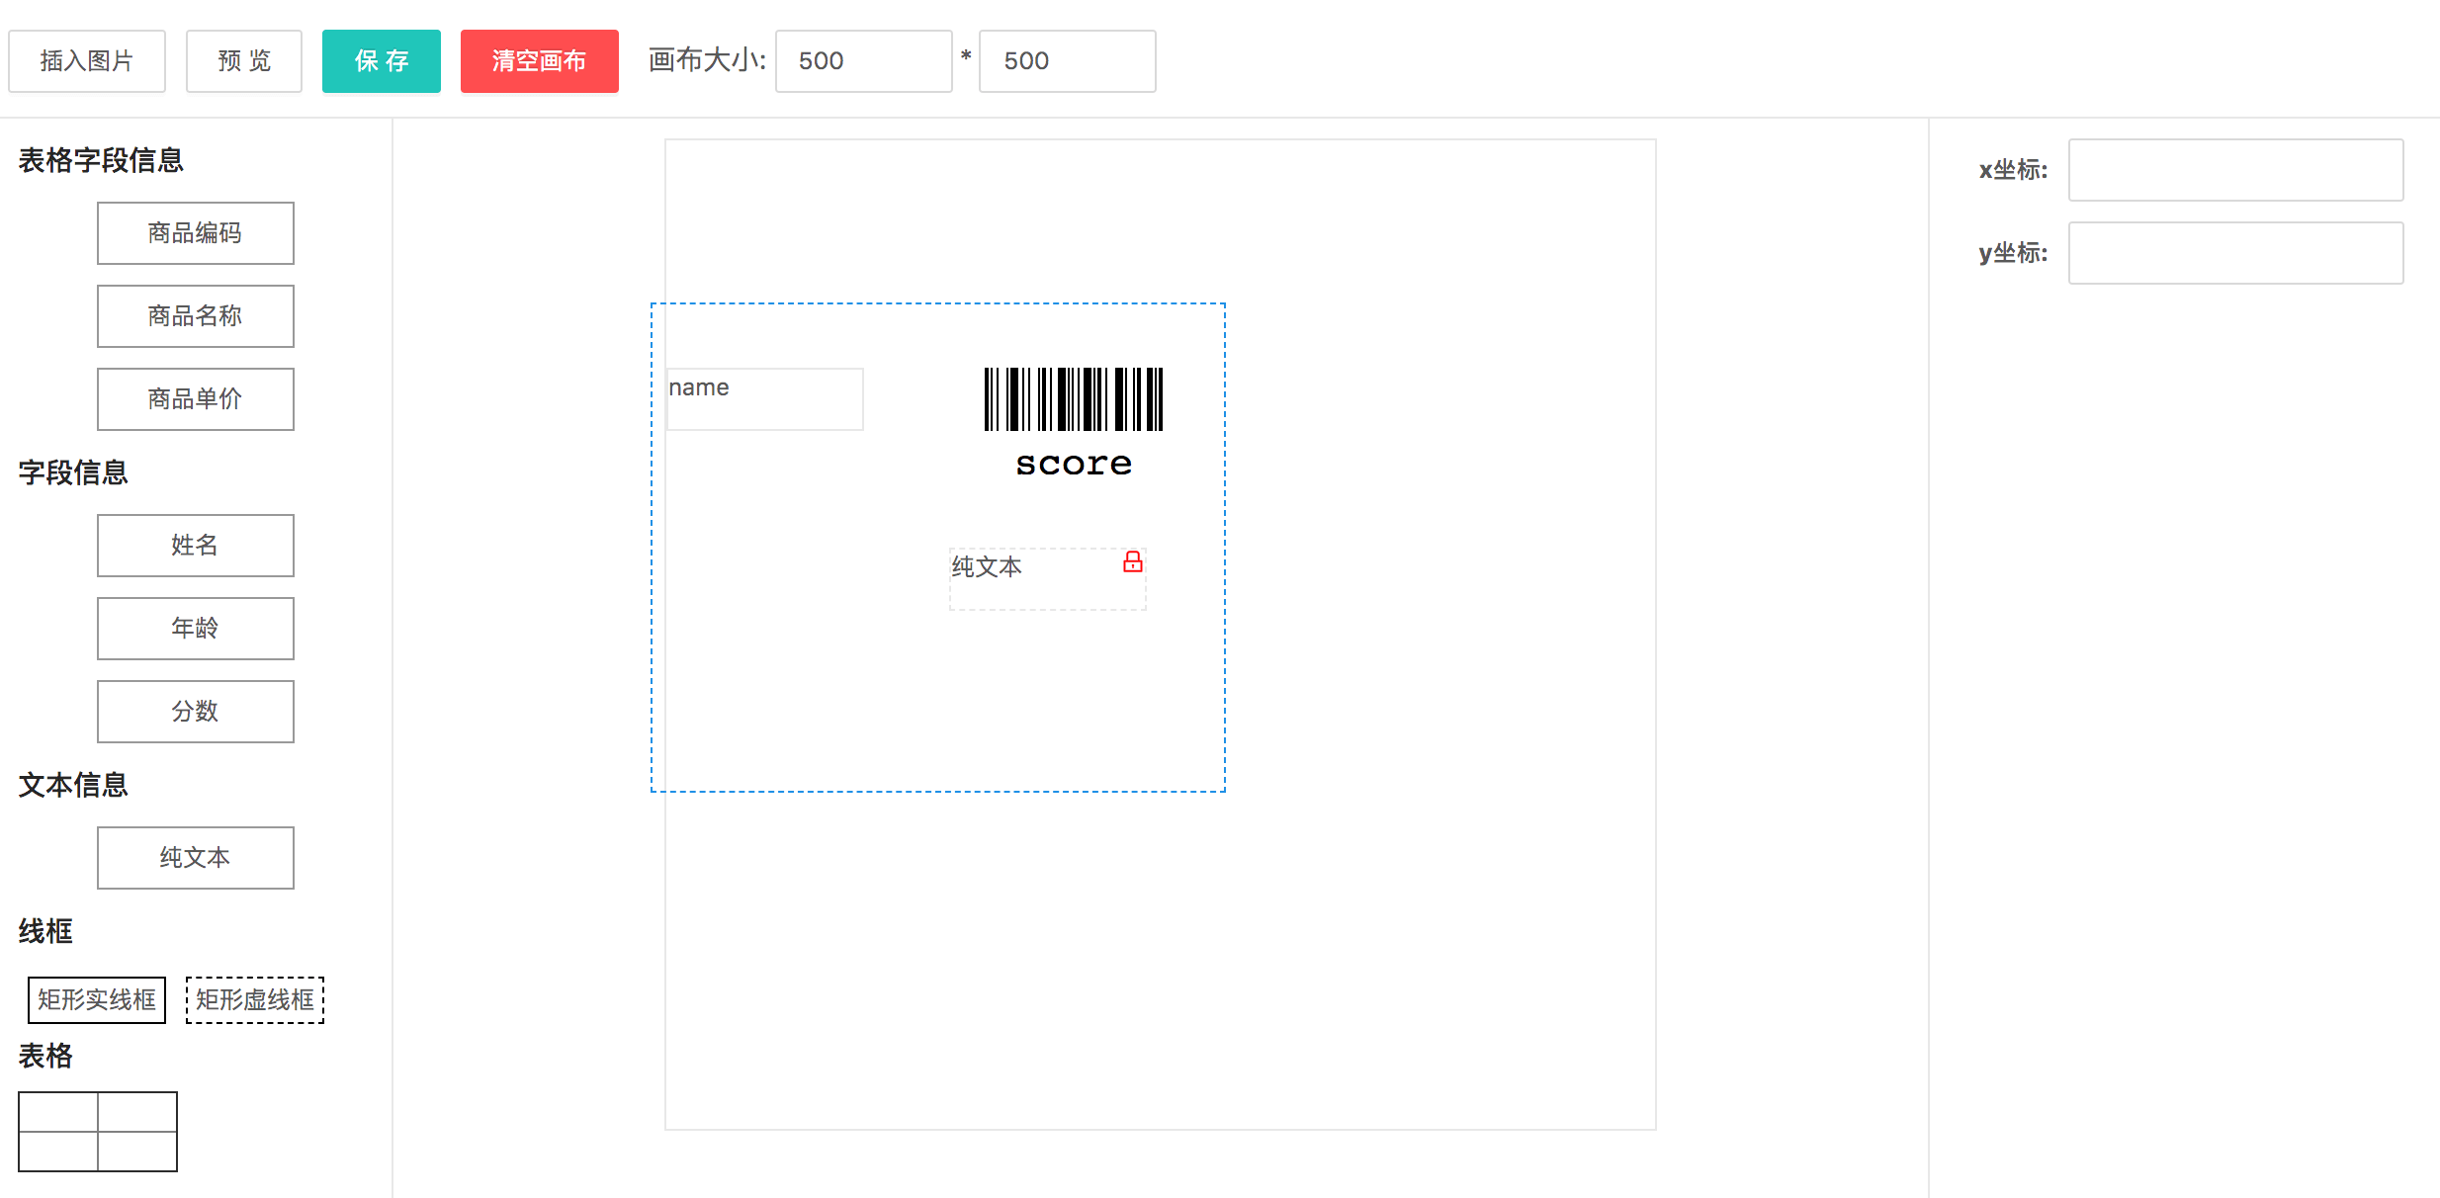
Task: Click the red lock icon on text element
Action: point(1133,562)
